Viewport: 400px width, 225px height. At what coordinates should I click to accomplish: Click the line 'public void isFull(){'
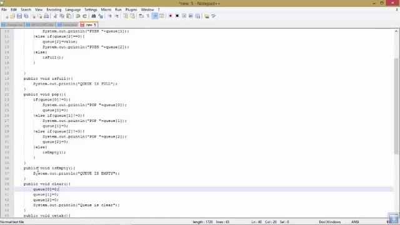[48, 79]
